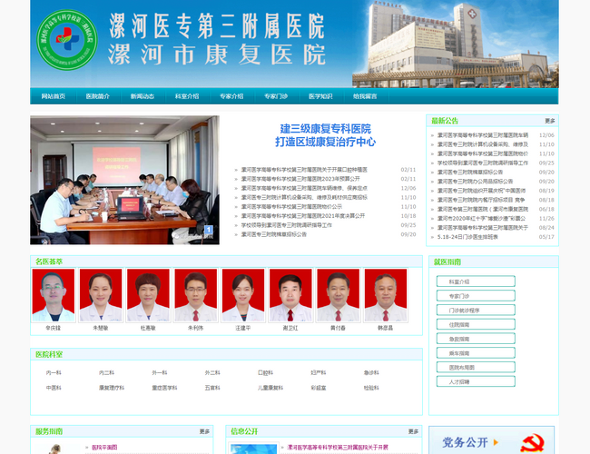The height and width of the screenshot is (454, 590).
Task: Expand 更多 in the 信息公开 section
Action: (x=413, y=431)
